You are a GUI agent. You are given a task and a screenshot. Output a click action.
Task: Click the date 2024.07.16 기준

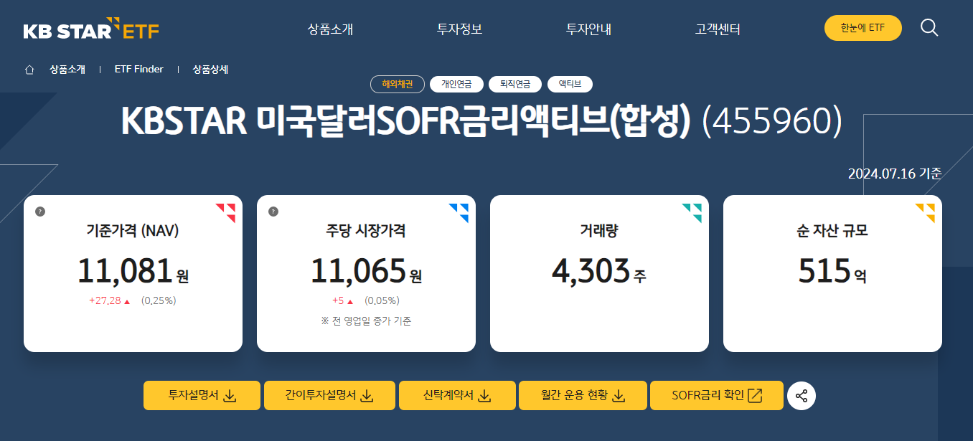pyautogui.click(x=895, y=174)
